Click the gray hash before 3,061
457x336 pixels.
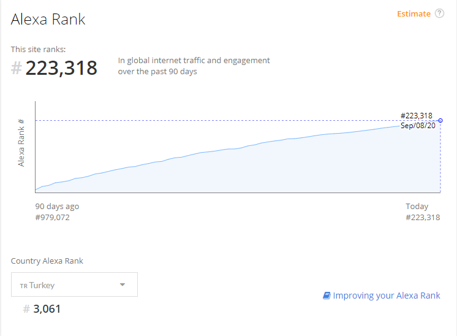click(x=26, y=308)
